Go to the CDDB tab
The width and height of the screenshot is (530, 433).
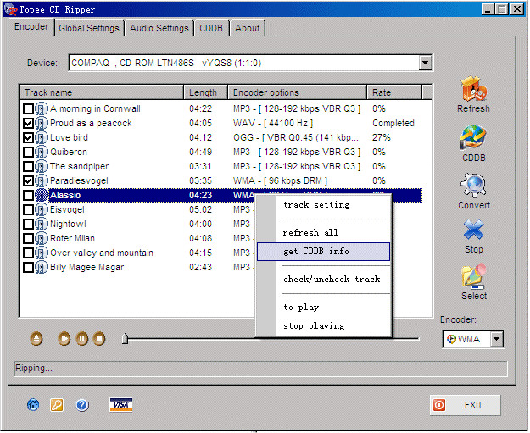pyautogui.click(x=211, y=28)
